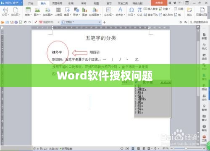Open the Special Features (特色功能) tab
The image size is (210, 151).
click(137, 3)
